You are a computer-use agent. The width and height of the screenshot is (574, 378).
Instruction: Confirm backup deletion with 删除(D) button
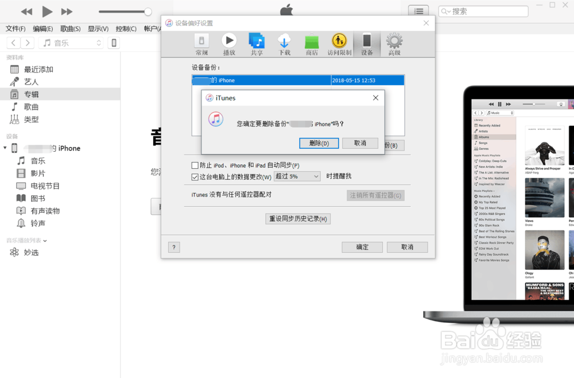click(x=319, y=143)
